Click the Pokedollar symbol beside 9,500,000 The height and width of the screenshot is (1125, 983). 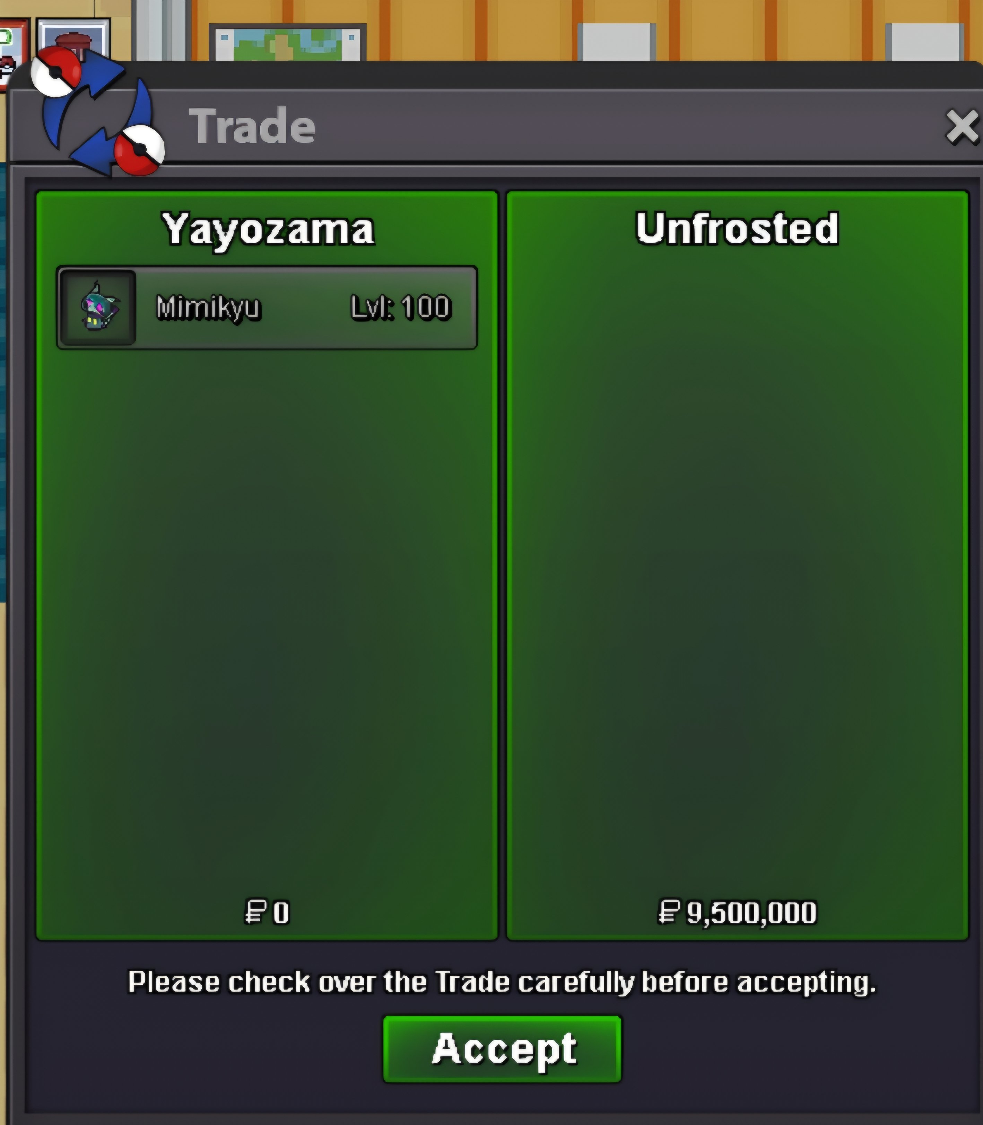[x=669, y=912]
